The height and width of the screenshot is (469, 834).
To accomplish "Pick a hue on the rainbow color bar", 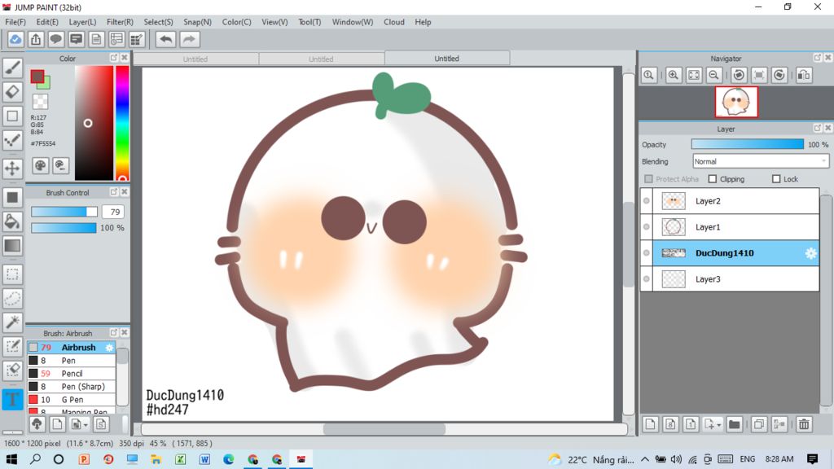I will point(122,124).
